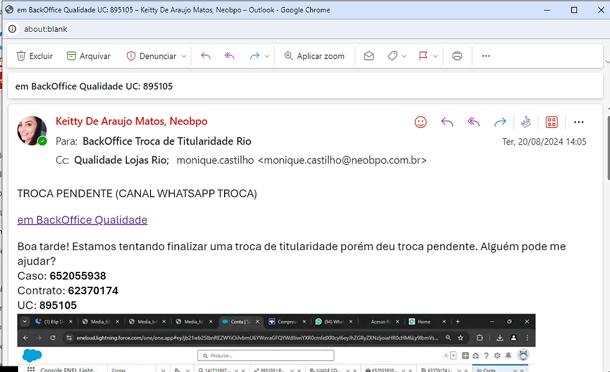Archive the message with Arquivar
610x372 pixels.
(x=88, y=56)
